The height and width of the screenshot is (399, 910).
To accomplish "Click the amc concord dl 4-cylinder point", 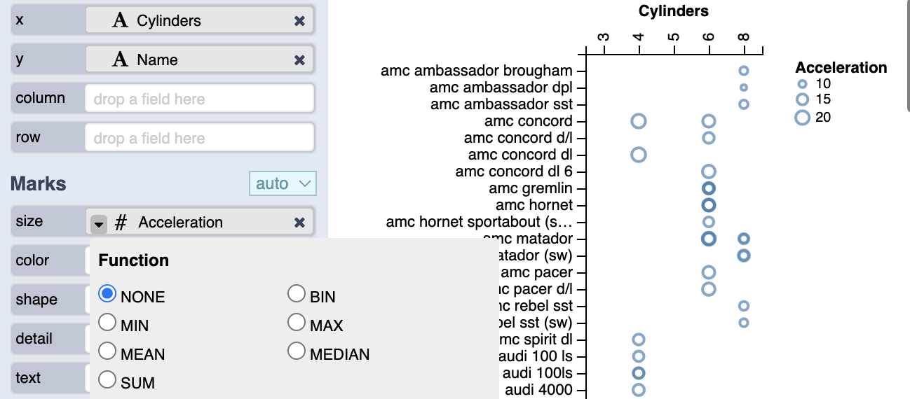I will click(x=638, y=155).
